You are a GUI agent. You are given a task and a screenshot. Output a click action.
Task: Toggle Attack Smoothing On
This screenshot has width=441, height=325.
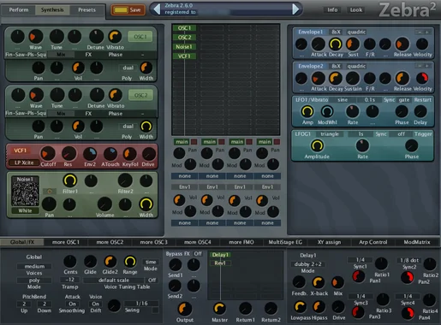point(72,304)
